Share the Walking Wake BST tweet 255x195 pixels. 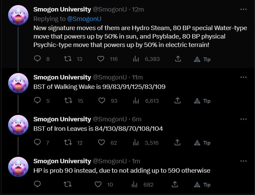(178, 101)
